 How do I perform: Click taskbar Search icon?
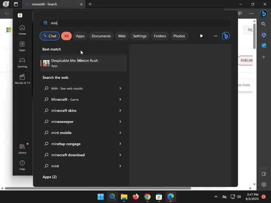112,197
